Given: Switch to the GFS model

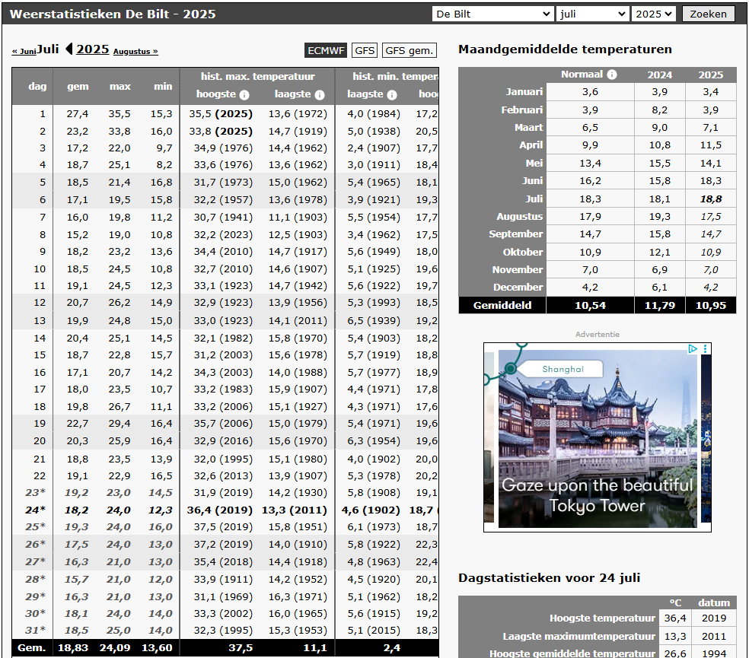Looking at the screenshot, I should click(x=365, y=50).
